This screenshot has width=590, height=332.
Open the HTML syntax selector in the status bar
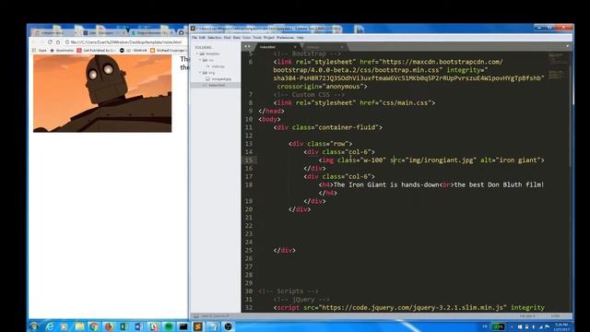point(555,316)
